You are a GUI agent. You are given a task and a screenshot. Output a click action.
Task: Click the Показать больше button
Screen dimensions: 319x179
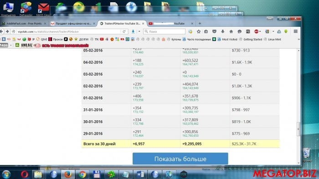180,159
